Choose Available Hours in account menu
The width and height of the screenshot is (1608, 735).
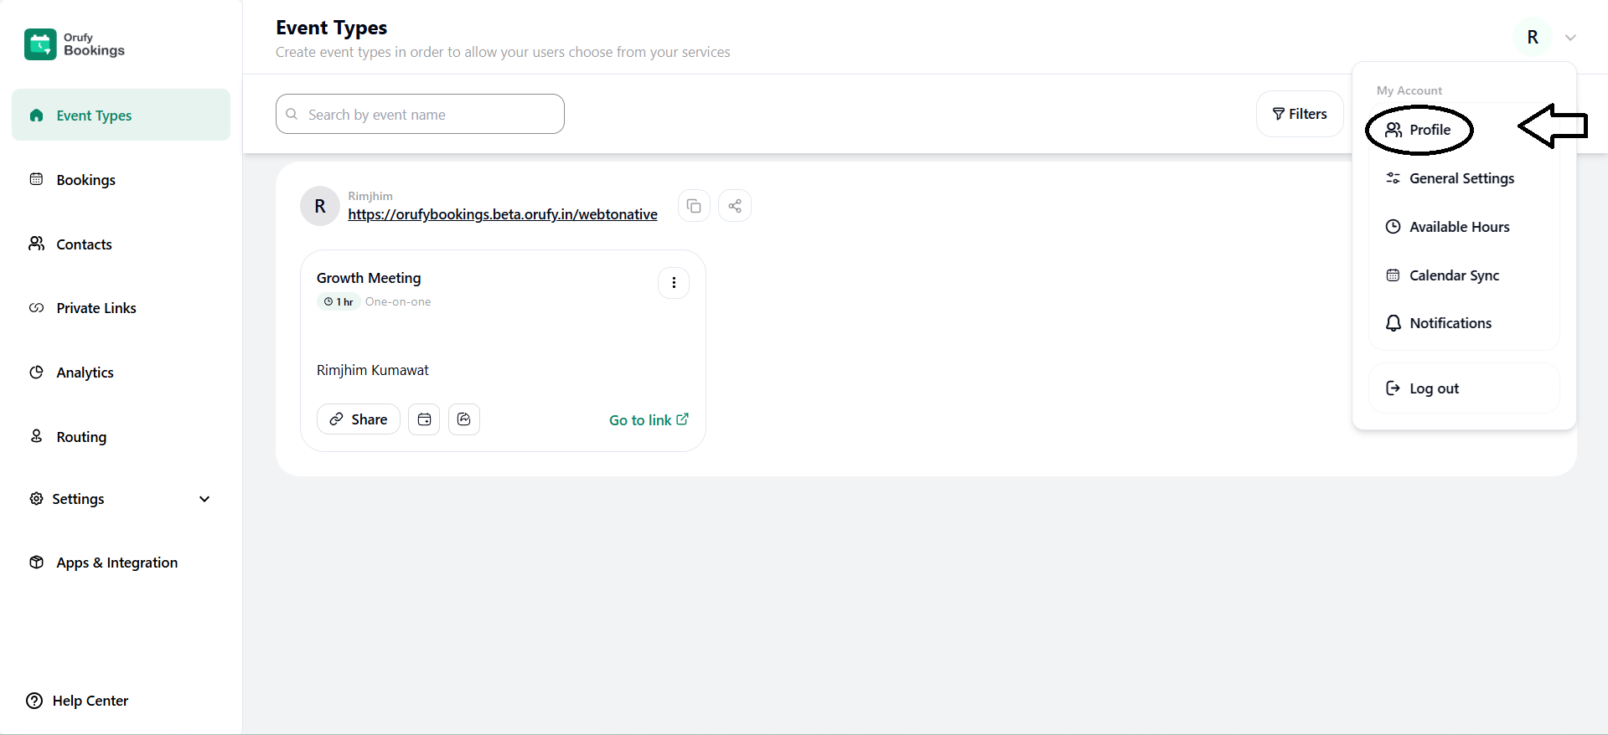point(1458,227)
